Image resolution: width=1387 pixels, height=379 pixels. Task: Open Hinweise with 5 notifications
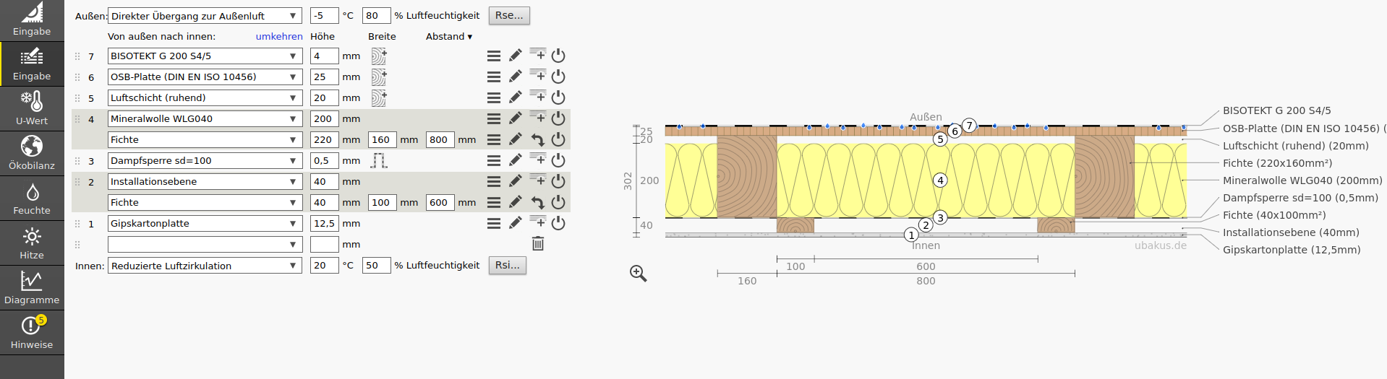(x=32, y=332)
